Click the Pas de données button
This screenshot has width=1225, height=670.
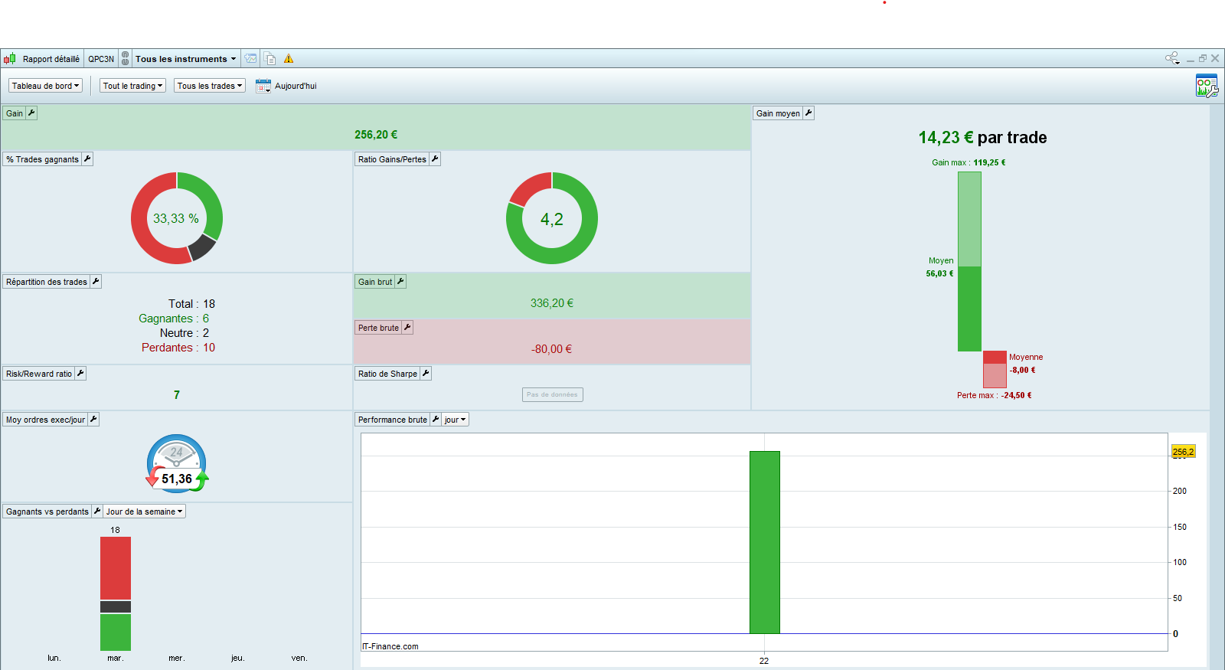point(552,394)
